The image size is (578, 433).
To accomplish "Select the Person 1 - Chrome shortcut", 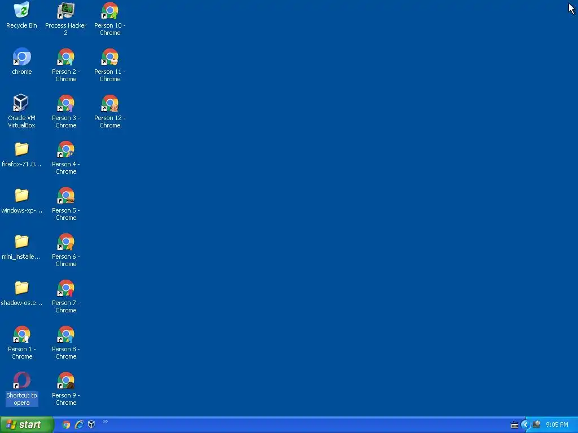I will (x=22, y=342).
